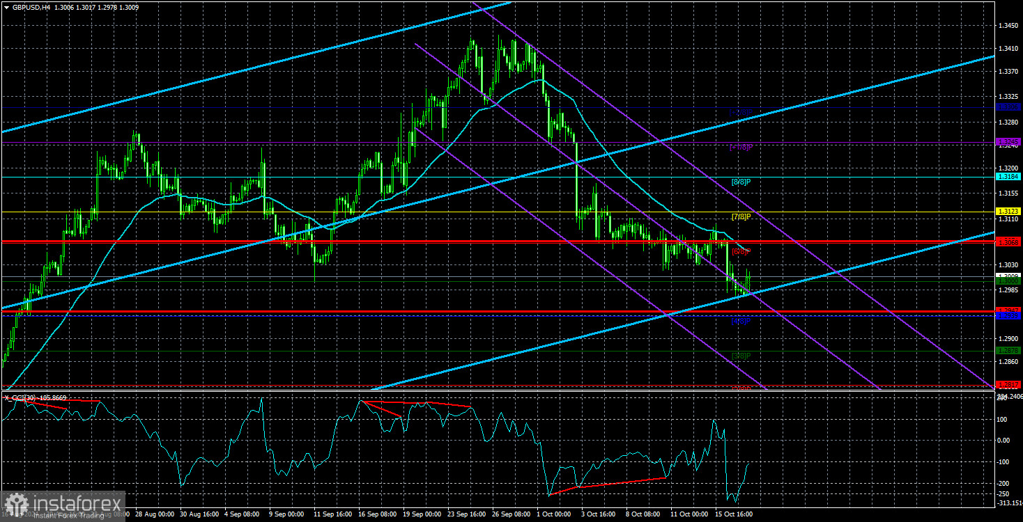This screenshot has width=1023, height=522.
Task: Select the purple 1.3245 price tag
Action: (1008, 142)
